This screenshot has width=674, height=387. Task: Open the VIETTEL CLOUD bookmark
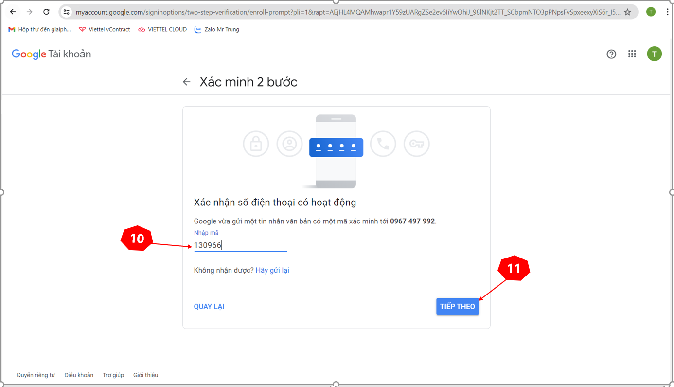click(x=162, y=30)
